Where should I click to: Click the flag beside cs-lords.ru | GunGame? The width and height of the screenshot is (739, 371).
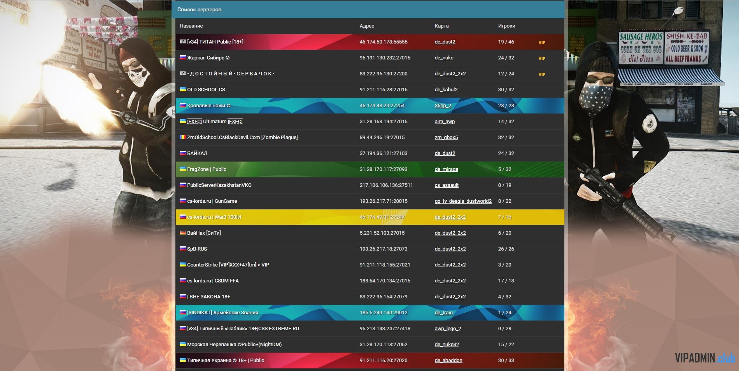182,200
